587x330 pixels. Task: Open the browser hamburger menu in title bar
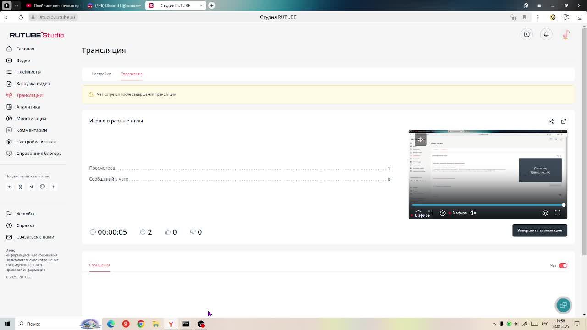[x=539, y=5]
